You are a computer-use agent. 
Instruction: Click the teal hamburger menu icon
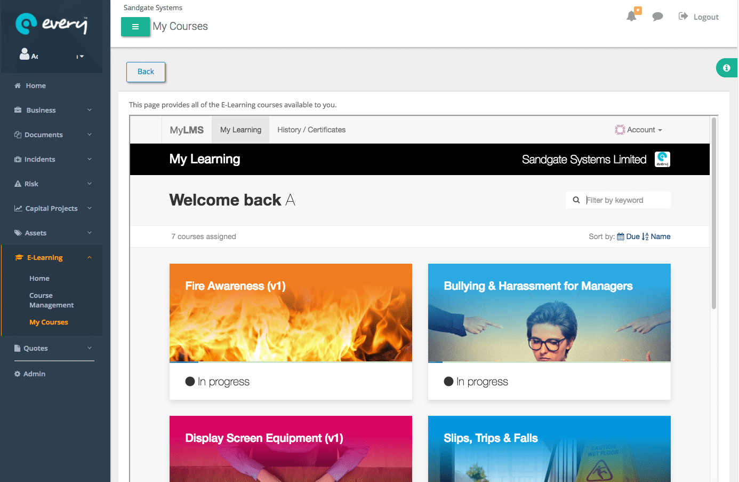135,26
